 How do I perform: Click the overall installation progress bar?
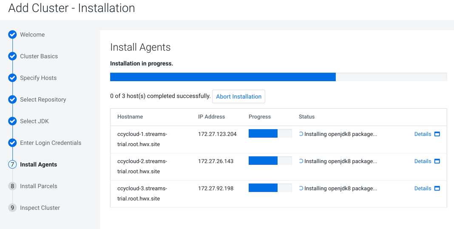[x=278, y=77]
